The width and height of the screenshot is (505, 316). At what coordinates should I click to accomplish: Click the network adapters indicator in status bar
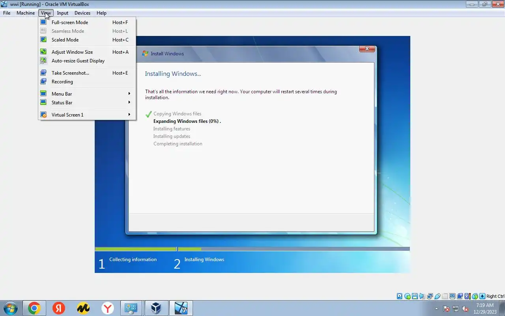click(430, 296)
